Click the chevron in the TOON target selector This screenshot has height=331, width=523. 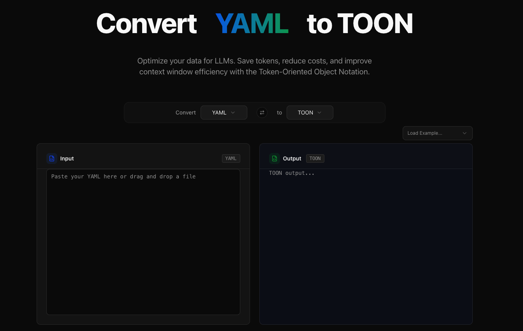point(319,113)
